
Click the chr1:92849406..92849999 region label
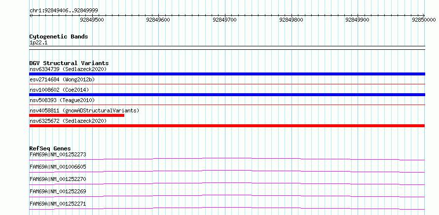coord(64,10)
